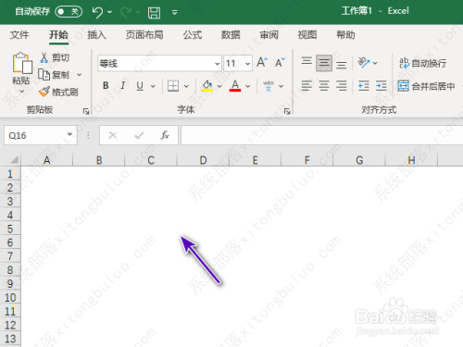Click the Save icon in title bar

(x=154, y=13)
